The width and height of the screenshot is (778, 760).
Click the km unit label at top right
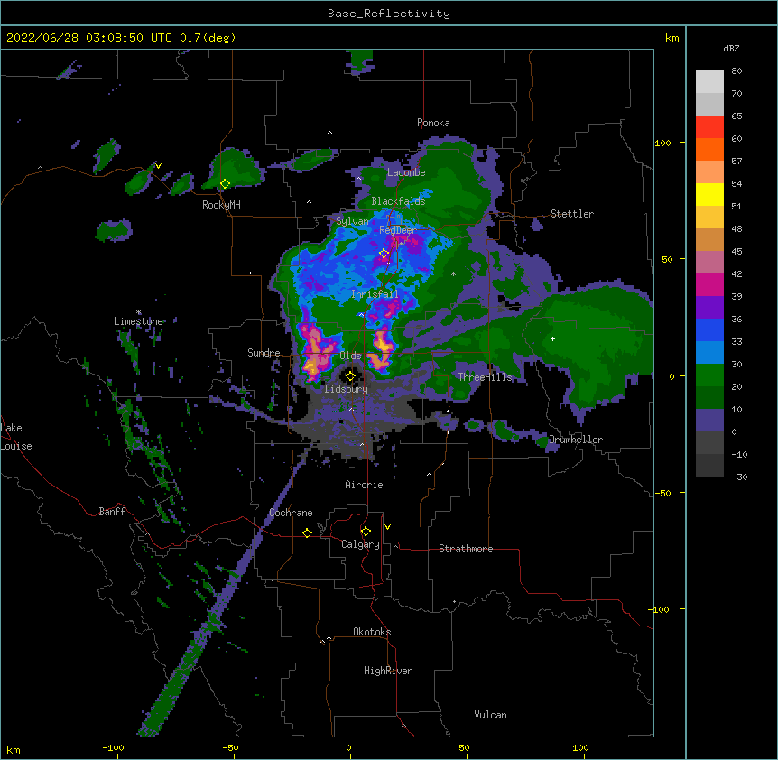point(672,38)
